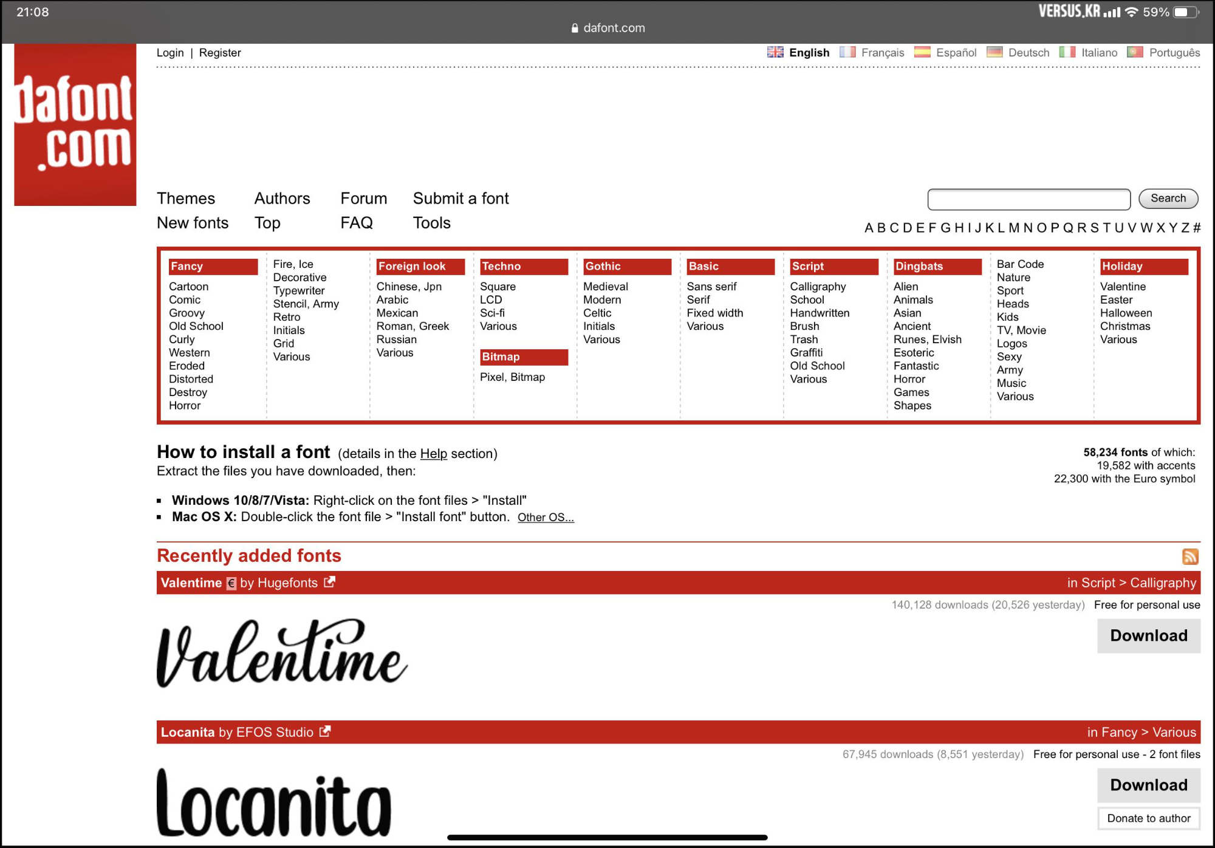The image size is (1215, 848).
Task: Open the Help section link
Action: [x=433, y=454]
